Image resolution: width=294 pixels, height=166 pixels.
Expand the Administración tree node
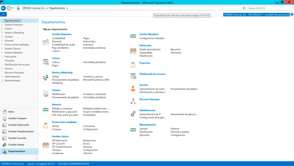tap(2, 77)
